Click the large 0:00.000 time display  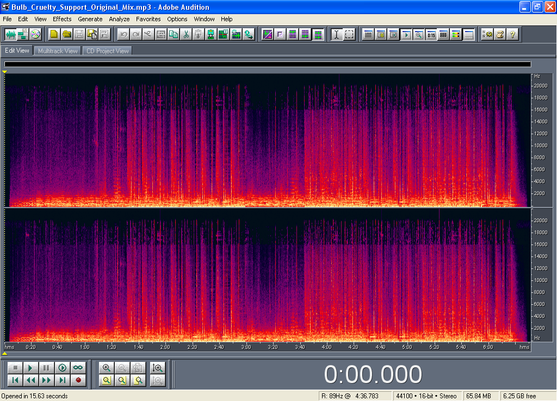[373, 374]
